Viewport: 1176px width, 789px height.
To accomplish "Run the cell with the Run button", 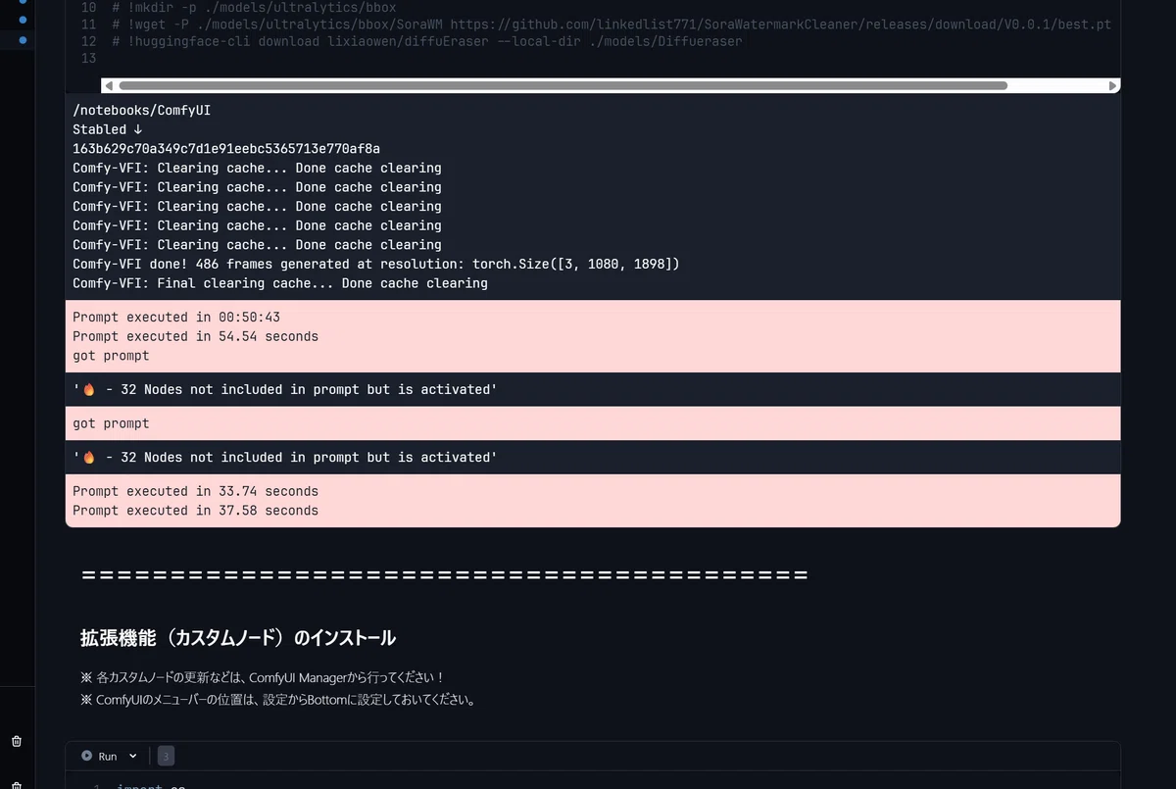I will point(99,756).
